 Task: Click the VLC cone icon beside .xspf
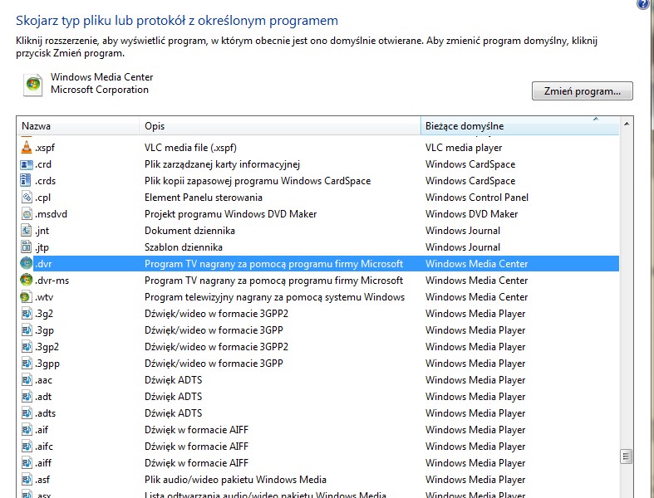(x=27, y=147)
